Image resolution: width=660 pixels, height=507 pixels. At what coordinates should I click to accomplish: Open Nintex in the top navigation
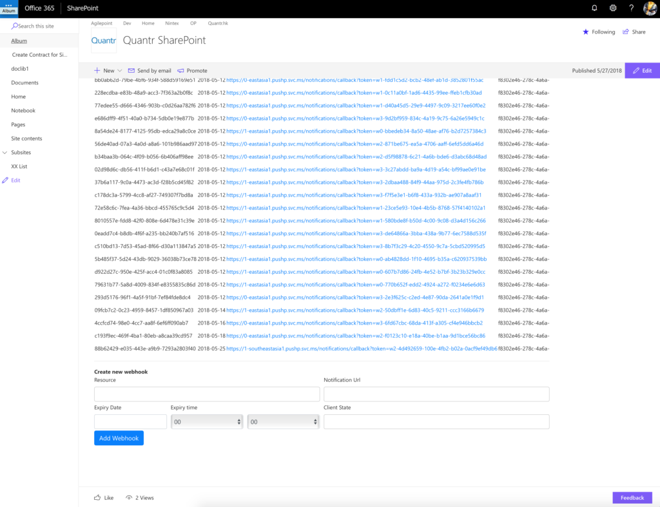[x=172, y=24]
